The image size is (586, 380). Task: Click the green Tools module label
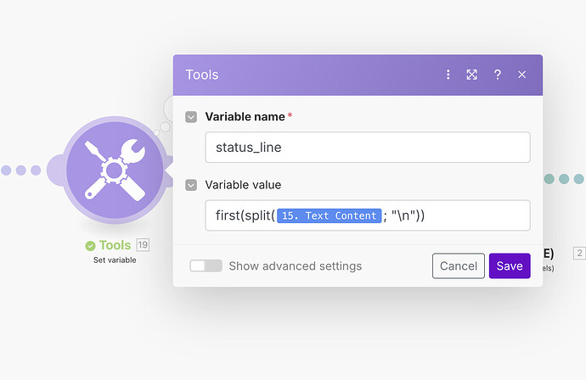[115, 245]
